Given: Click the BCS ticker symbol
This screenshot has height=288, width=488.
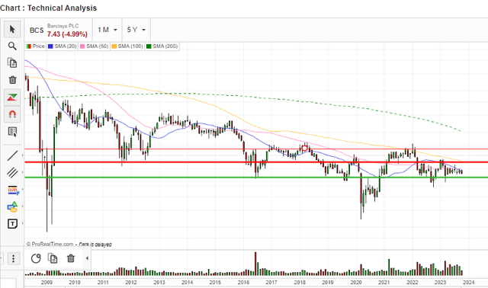Looking at the screenshot, I should (x=37, y=30).
